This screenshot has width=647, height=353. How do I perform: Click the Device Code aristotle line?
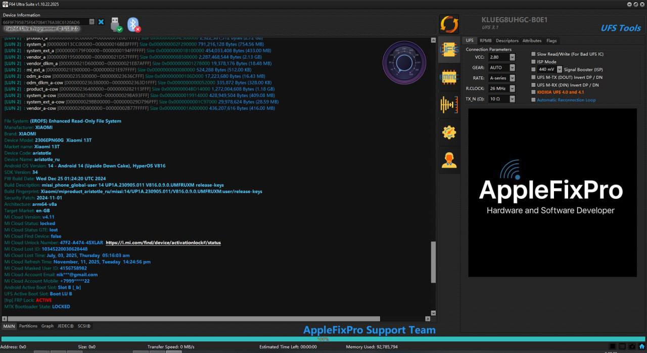[27, 153]
